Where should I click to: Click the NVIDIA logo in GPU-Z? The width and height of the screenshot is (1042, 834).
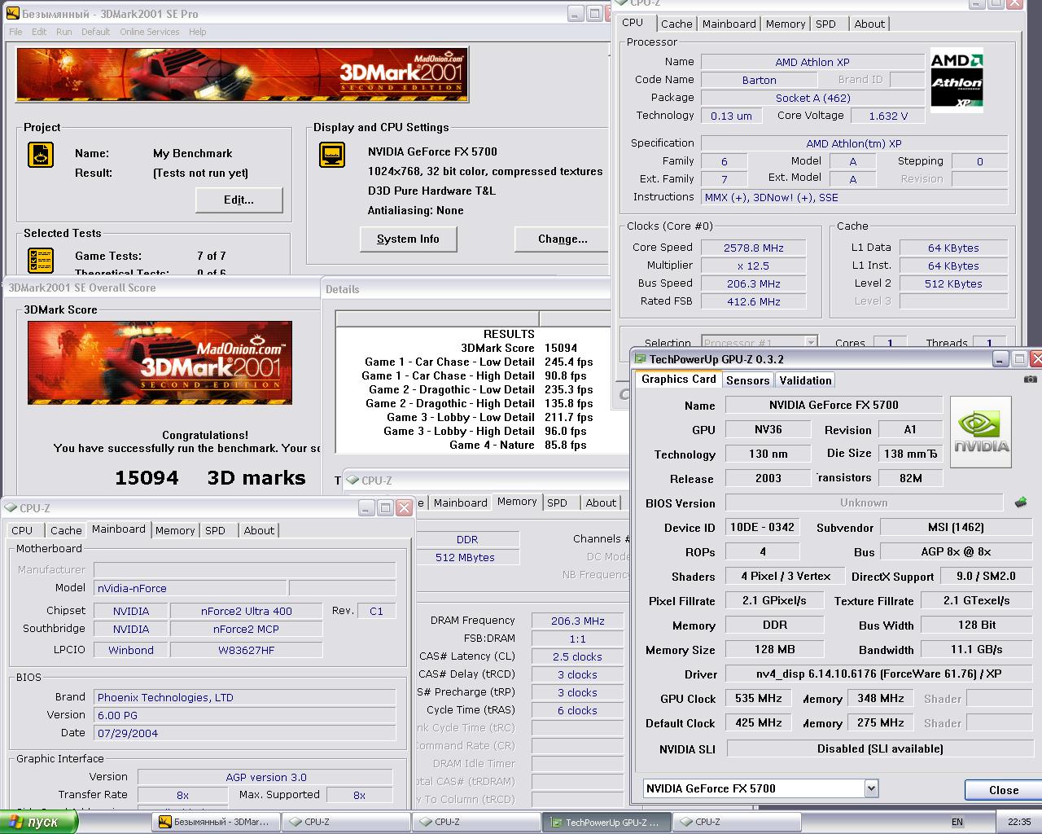pos(981,432)
